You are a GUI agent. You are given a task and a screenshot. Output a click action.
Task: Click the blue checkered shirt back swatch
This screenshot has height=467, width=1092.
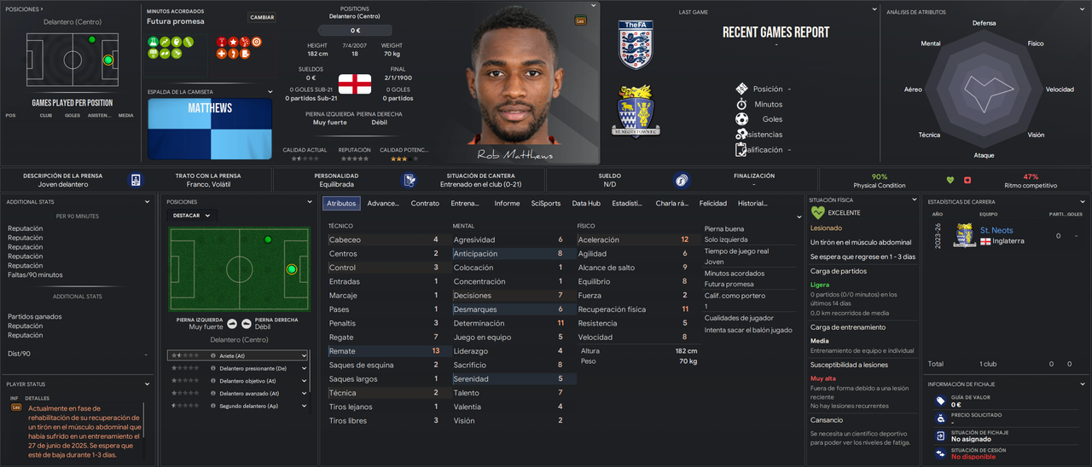pyautogui.click(x=210, y=128)
